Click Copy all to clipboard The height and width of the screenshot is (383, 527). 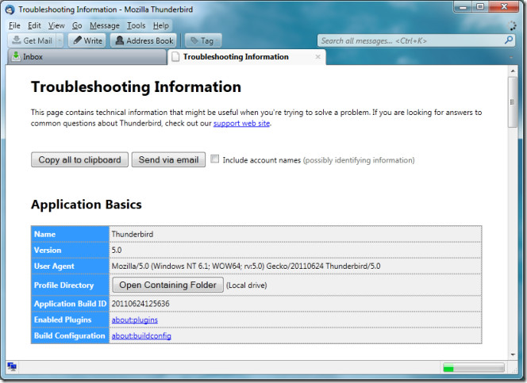[x=79, y=159]
